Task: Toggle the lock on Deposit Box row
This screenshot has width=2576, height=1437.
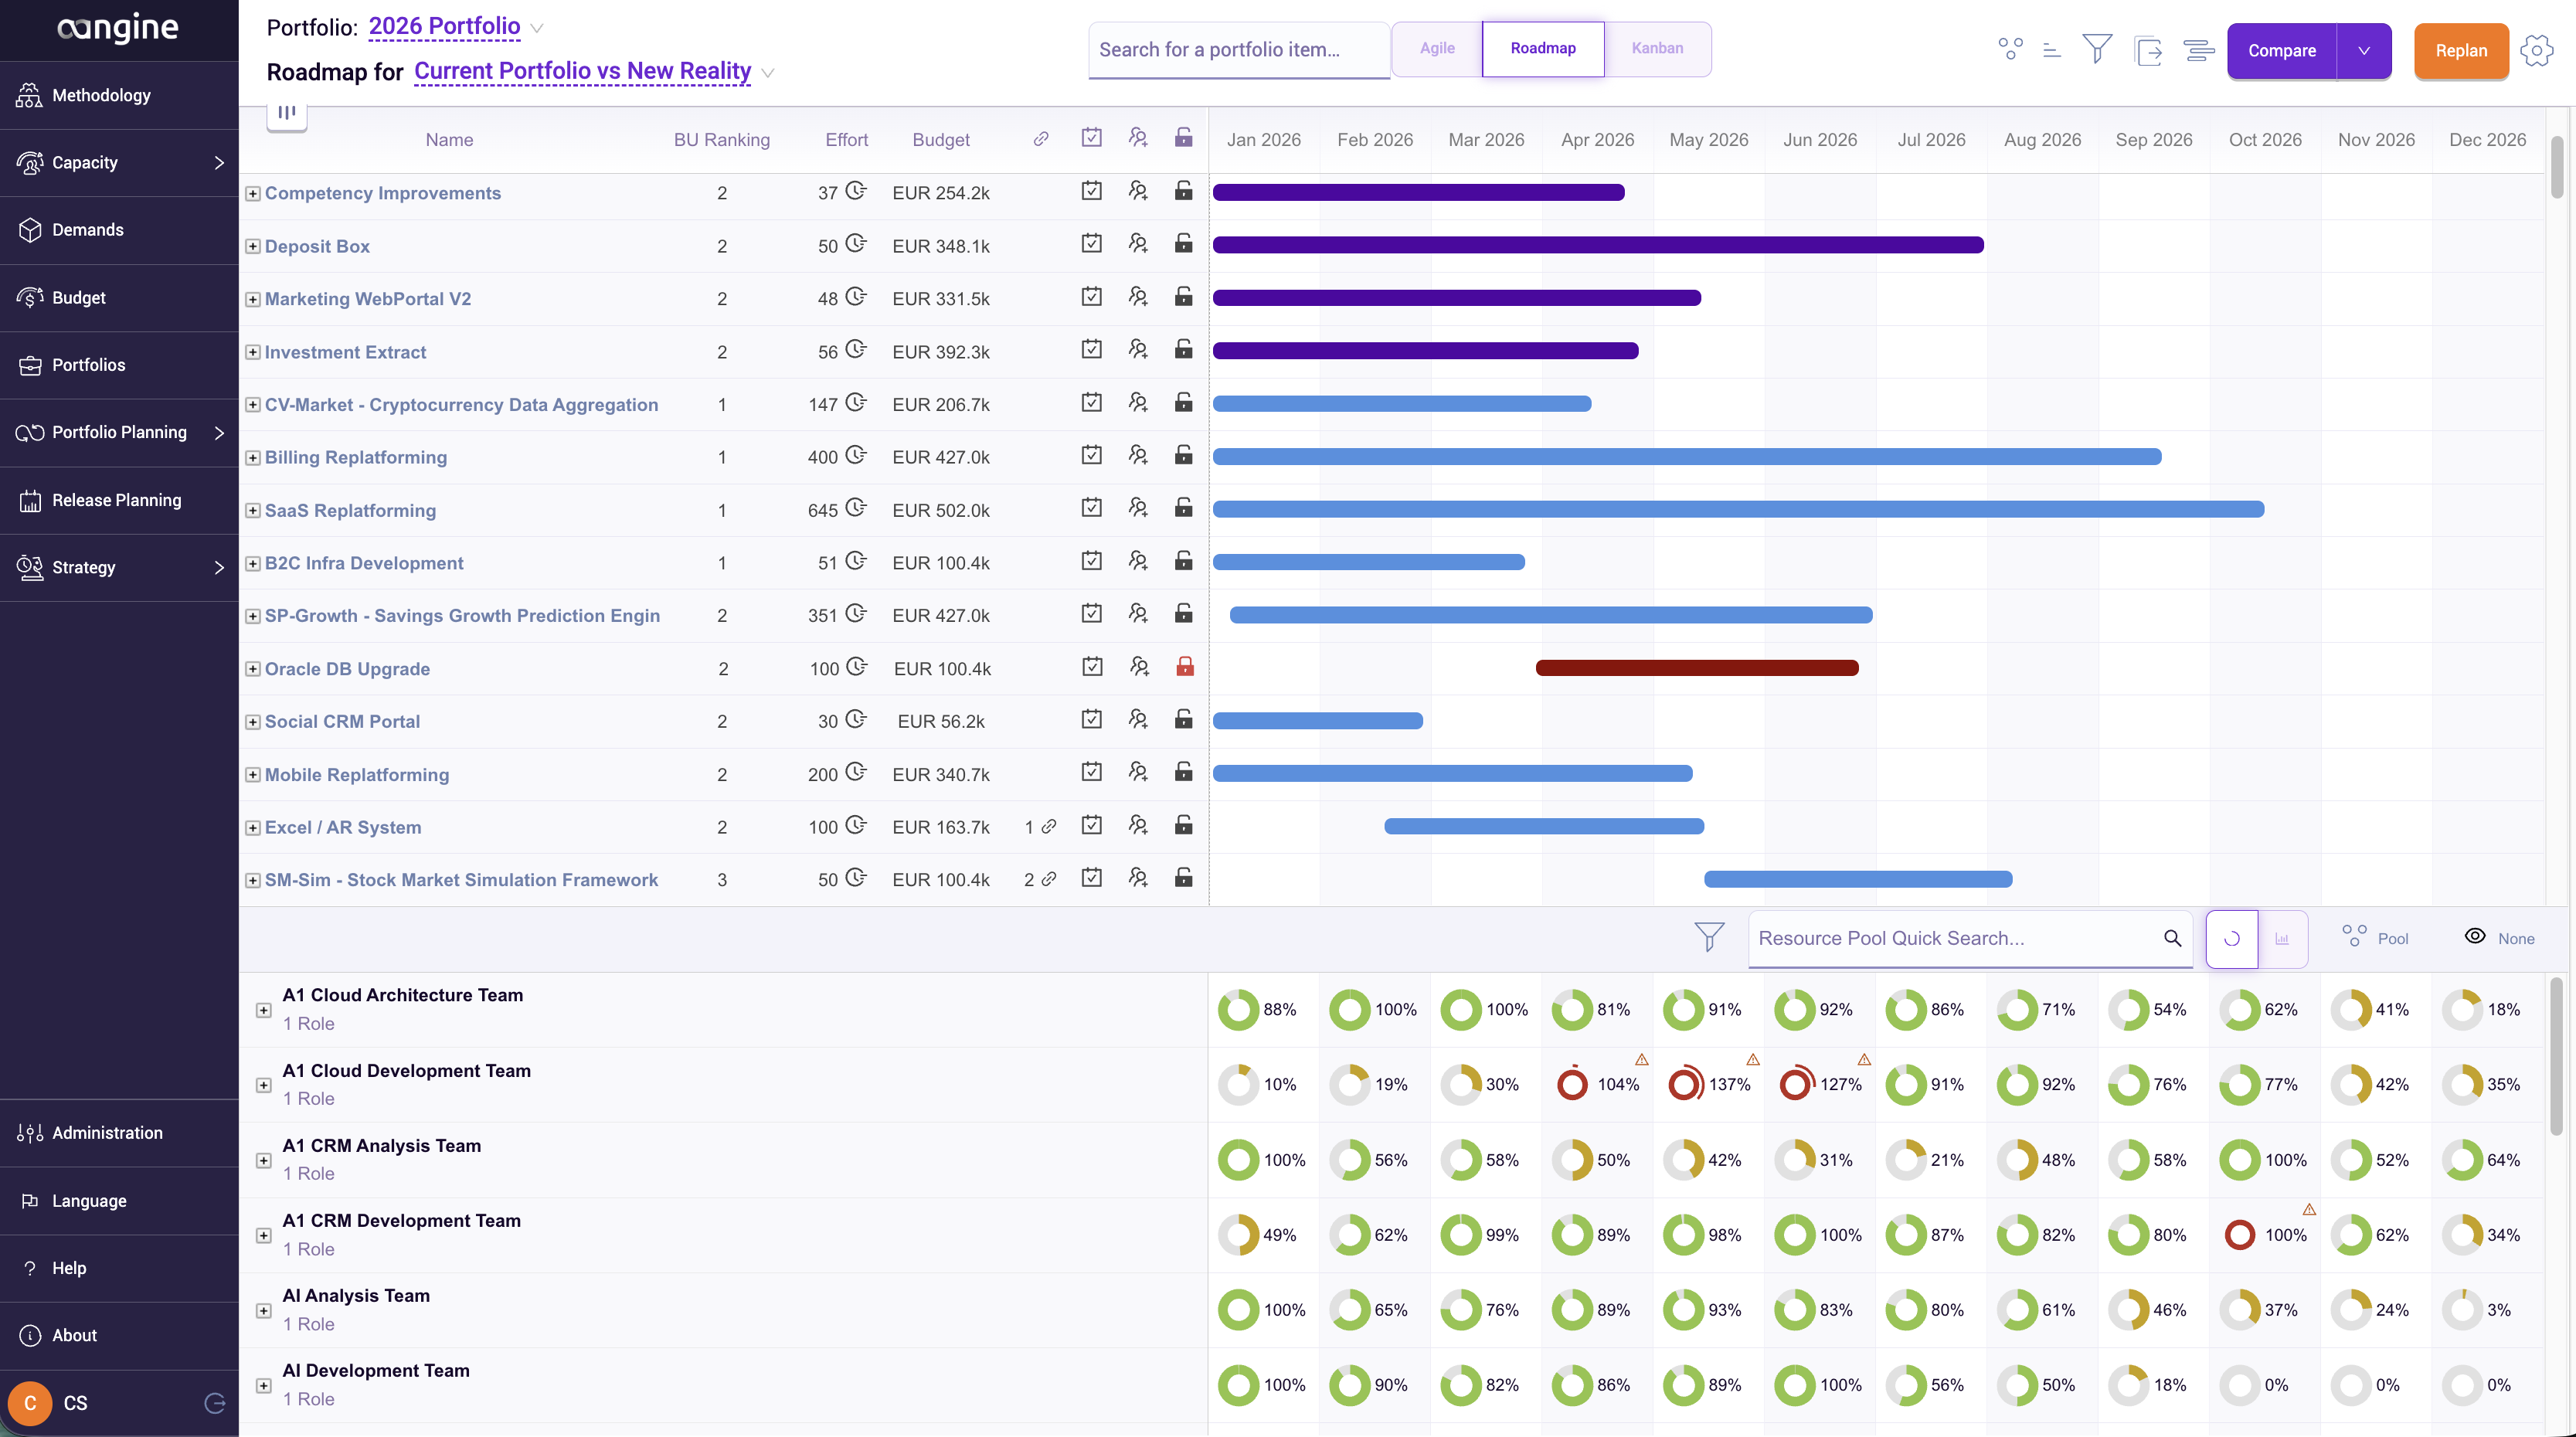Action: (x=1184, y=244)
